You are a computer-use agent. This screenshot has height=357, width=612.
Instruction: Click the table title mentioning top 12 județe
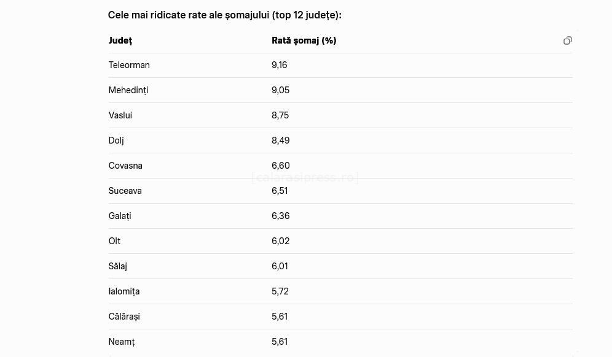224,15
